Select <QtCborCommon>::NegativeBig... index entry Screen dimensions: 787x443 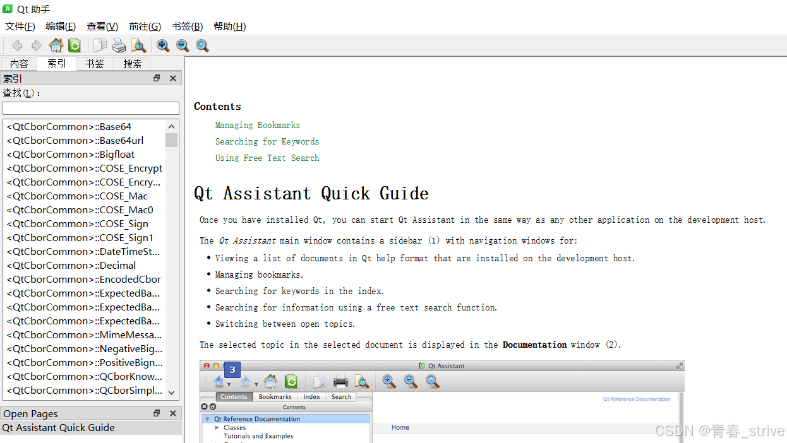tap(84, 348)
